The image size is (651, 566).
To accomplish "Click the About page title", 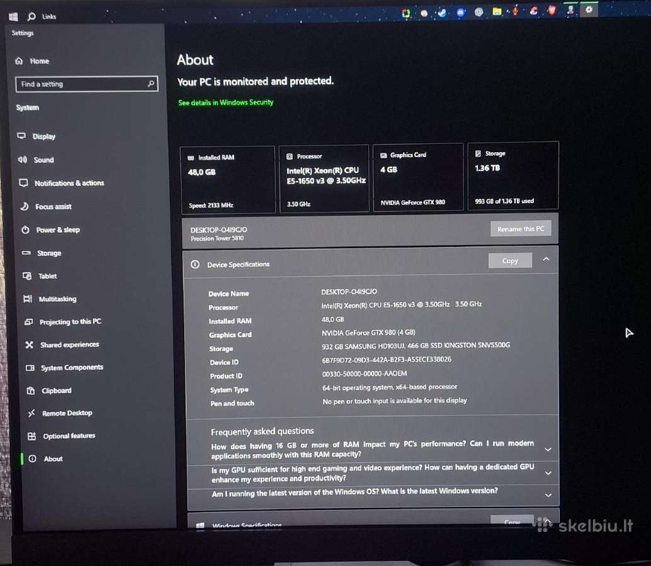I will [x=195, y=60].
